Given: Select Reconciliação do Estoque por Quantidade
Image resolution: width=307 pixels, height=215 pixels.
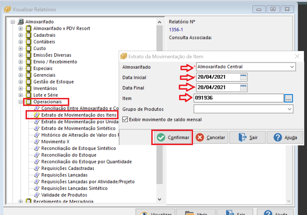Looking at the screenshot, I should (x=86, y=162).
